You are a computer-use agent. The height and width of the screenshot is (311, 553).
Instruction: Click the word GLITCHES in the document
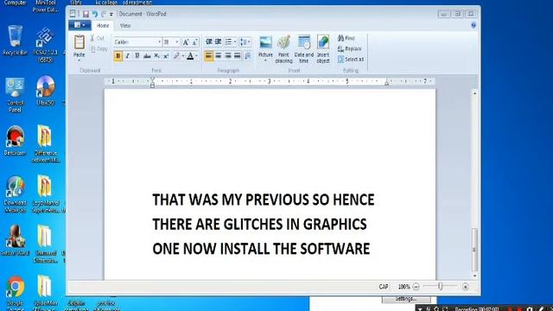click(253, 225)
